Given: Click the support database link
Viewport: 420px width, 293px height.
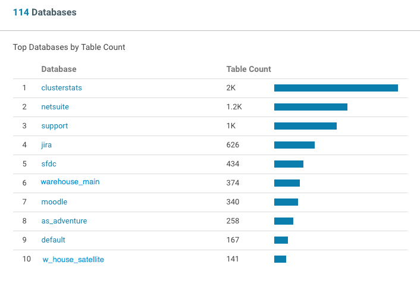Looking at the screenshot, I should pos(54,126).
